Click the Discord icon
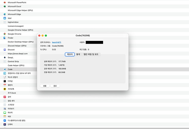The width and height of the screenshot is (189, 129). pos(5,50)
